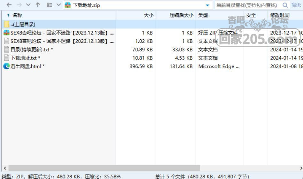Image resolution: width=303 pixels, height=179 pixels.
Task: Click the 33.03 KB compressed size cell
Action: coord(183,50)
